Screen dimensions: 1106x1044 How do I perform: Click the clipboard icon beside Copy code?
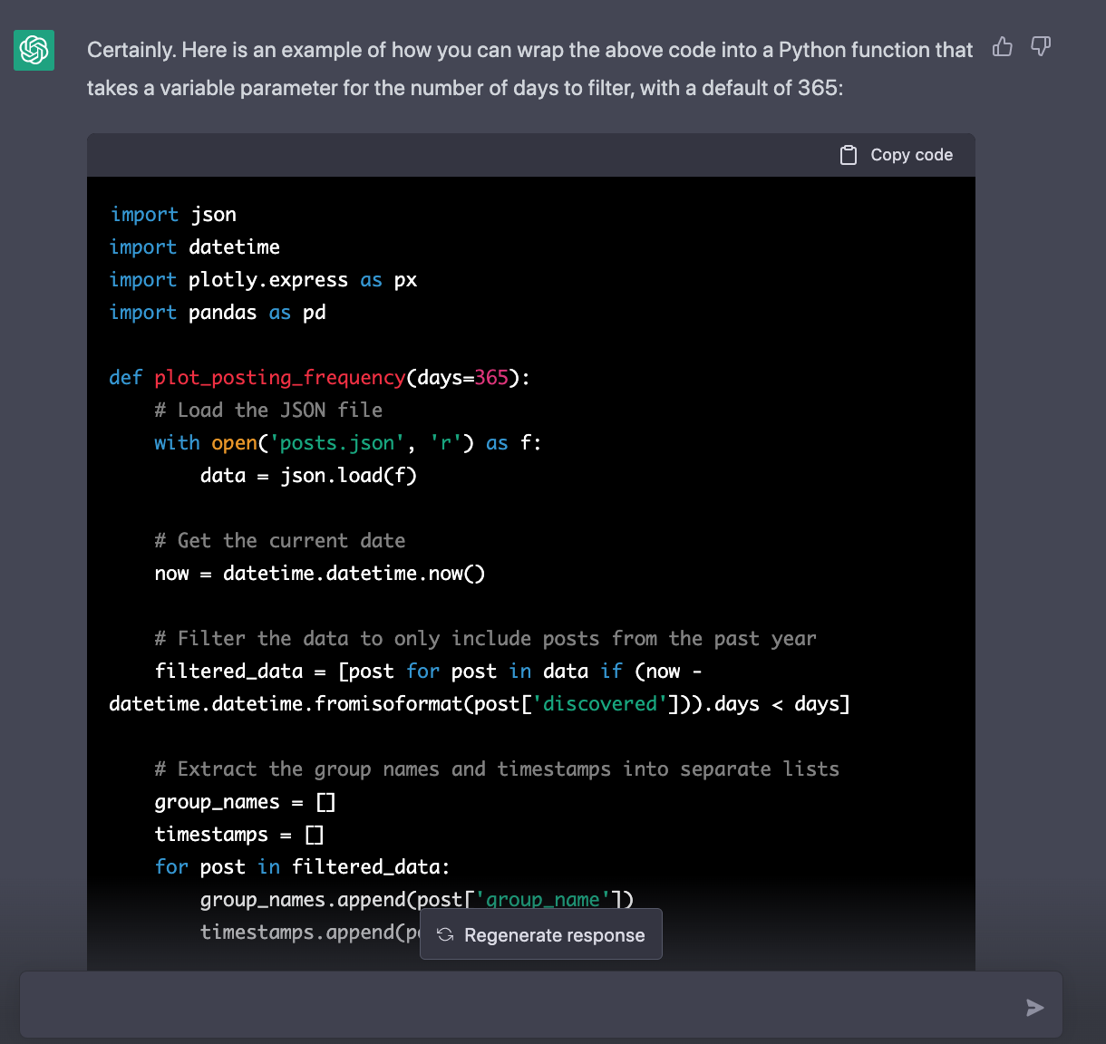[849, 155]
